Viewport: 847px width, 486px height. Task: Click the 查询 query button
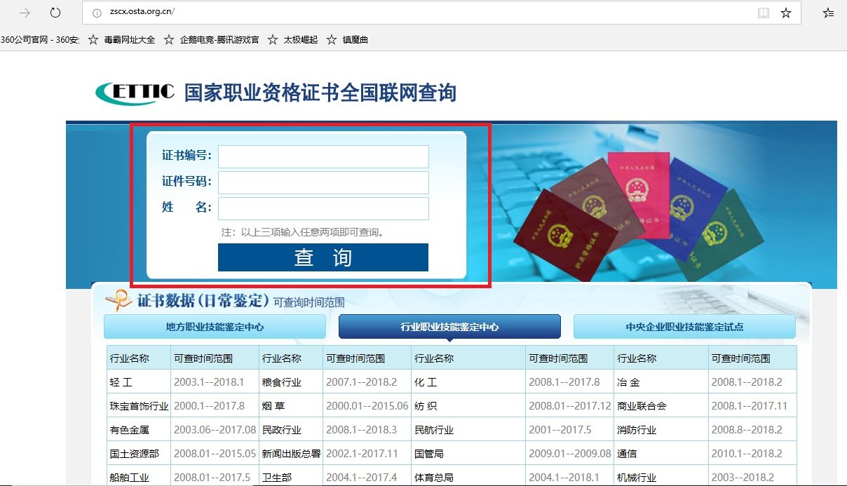323,257
